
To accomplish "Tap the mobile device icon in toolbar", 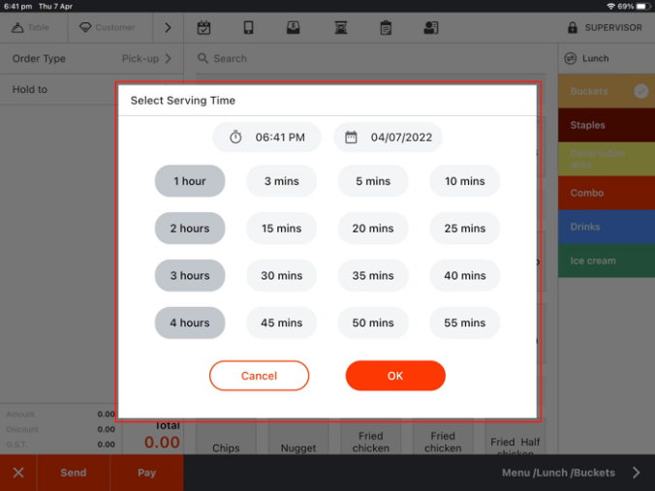I will tap(249, 28).
